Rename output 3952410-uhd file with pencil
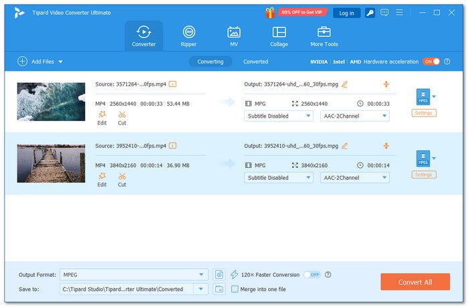 tap(344, 146)
